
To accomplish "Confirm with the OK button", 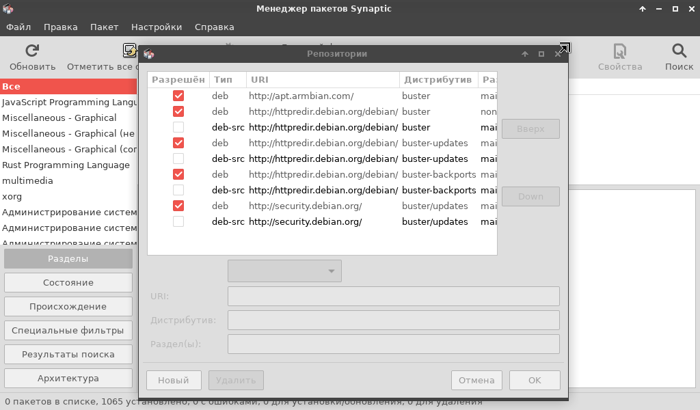I will coord(535,380).
